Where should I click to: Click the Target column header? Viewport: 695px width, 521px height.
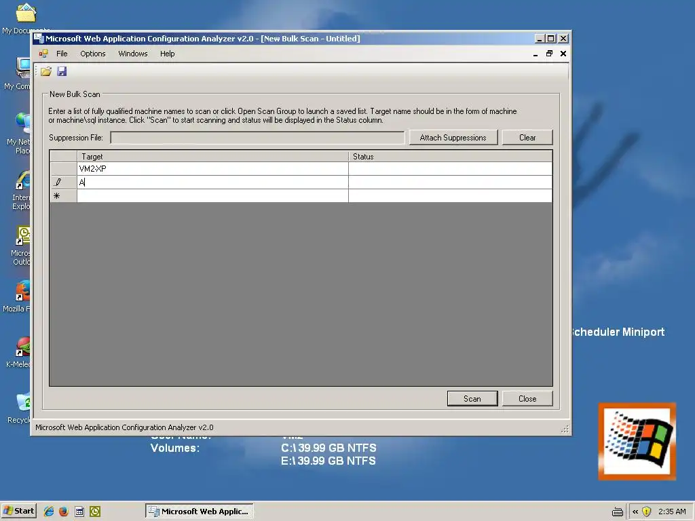[212, 157]
